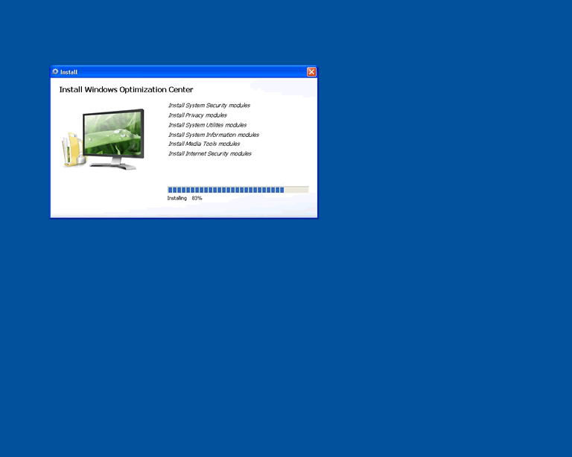Image resolution: width=572 pixels, height=457 pixels.
Task: Select "Install Privacy modules" line
Action: (197, 115)
